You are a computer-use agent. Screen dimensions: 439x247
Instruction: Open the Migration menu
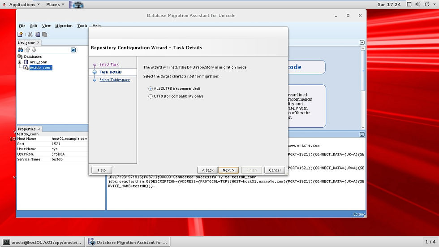tap(64, 26)
